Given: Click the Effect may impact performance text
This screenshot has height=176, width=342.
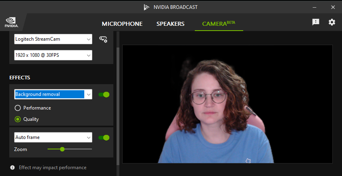Looking at the screenshot, I should tap(52, 168).
